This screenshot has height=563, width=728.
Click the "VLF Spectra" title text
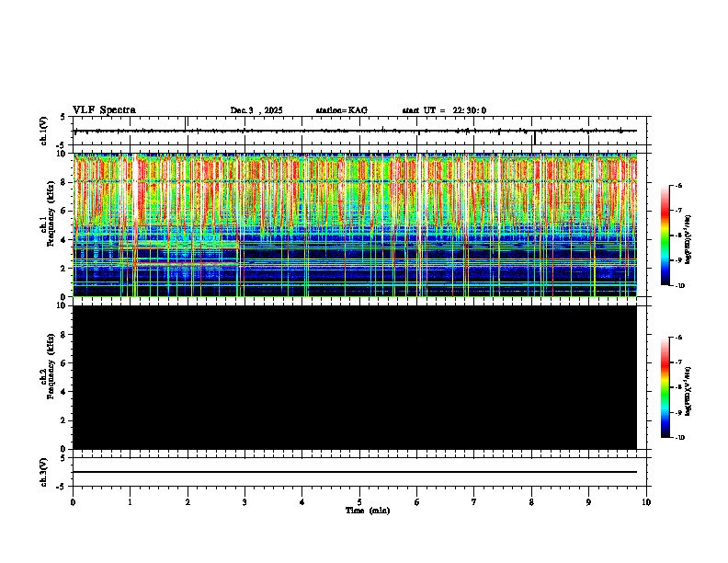(x=104, y=110)
